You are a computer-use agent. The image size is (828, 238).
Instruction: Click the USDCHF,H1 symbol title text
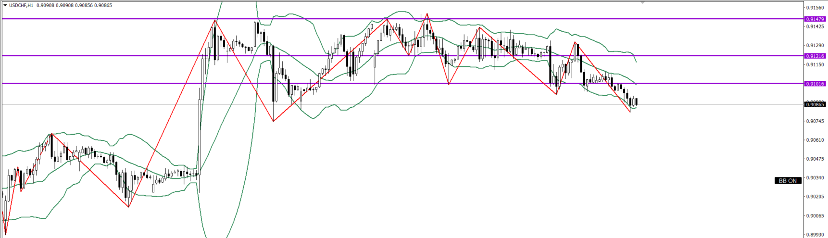pyautogui.click(x=21, y=5)
